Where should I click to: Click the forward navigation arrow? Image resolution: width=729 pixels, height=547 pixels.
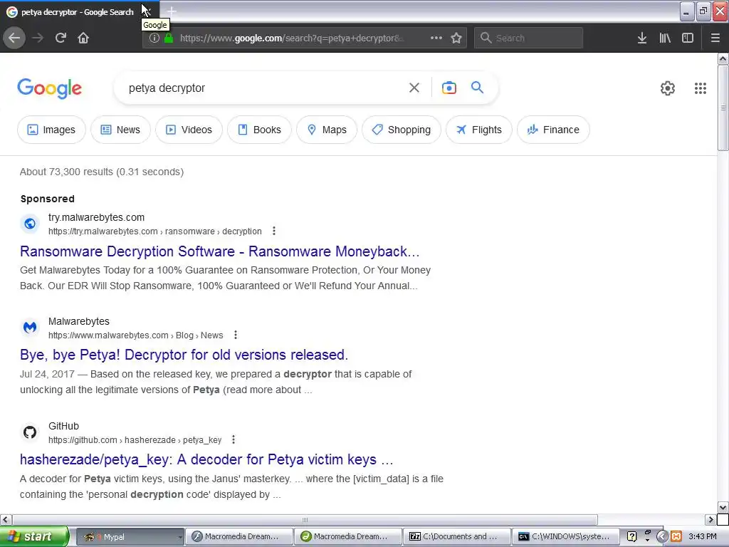coord(38,38)
